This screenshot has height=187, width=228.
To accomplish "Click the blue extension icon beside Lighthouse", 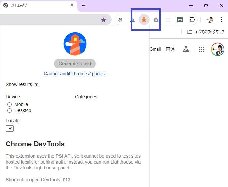I will click(x=132, y=20).
